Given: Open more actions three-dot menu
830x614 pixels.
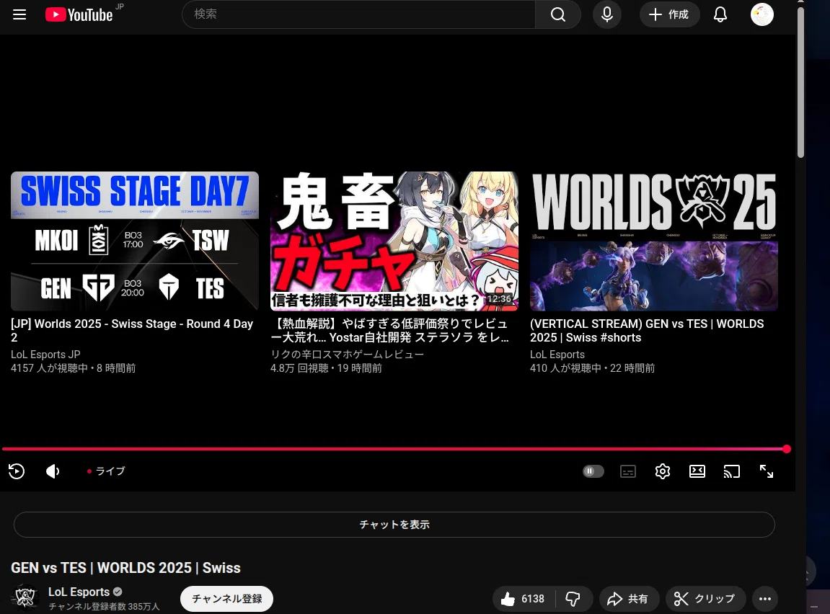Looking at the screenshot, I should point(765,599).
